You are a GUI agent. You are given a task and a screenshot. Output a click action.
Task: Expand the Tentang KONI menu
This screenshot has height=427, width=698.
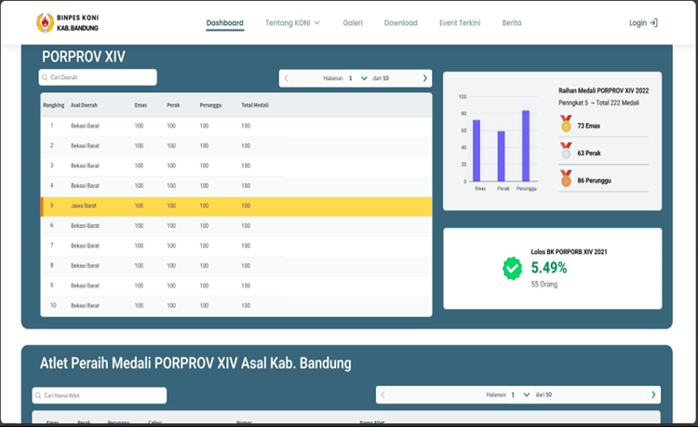[x=292, y=22]
